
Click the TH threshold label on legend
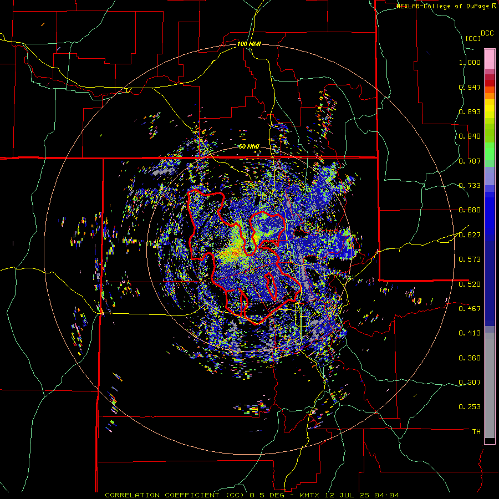[476, 432]
